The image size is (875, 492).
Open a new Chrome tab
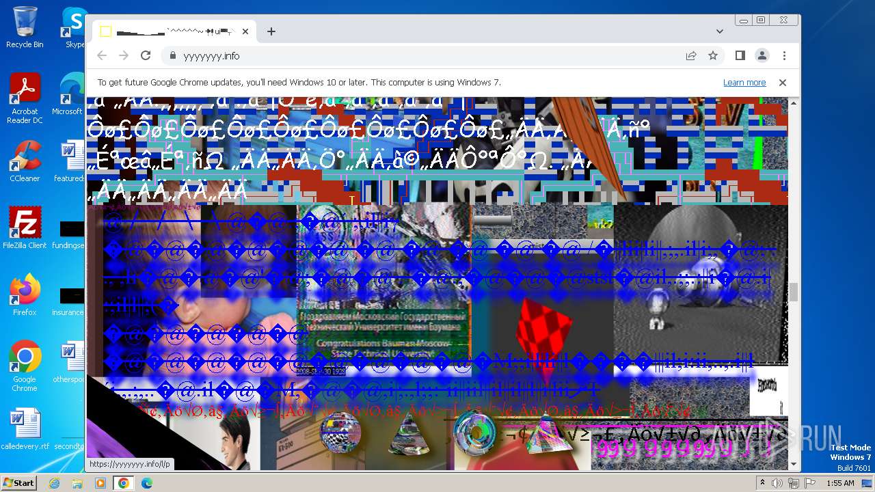point(271,31)
